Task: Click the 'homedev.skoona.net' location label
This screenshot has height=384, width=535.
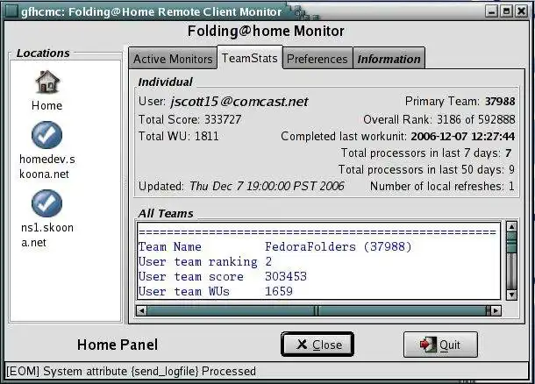Action: point(47,167)
